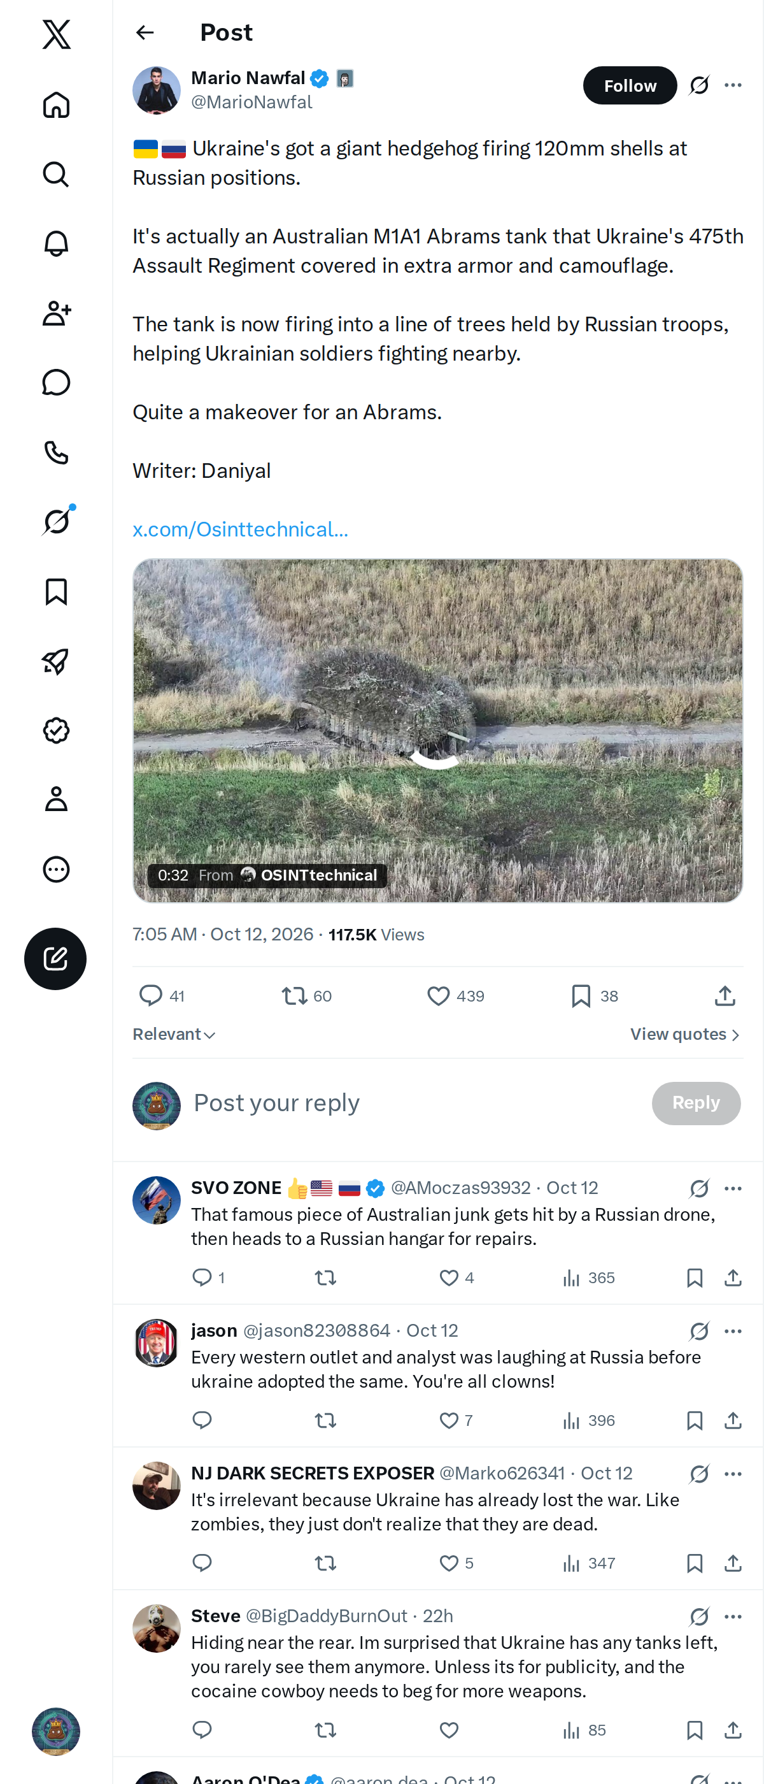Image resolution: width=764 pixels, height=1784 pixels.
Task: Expand the Relevant reply sorting dropdown
Action: 174,1034
